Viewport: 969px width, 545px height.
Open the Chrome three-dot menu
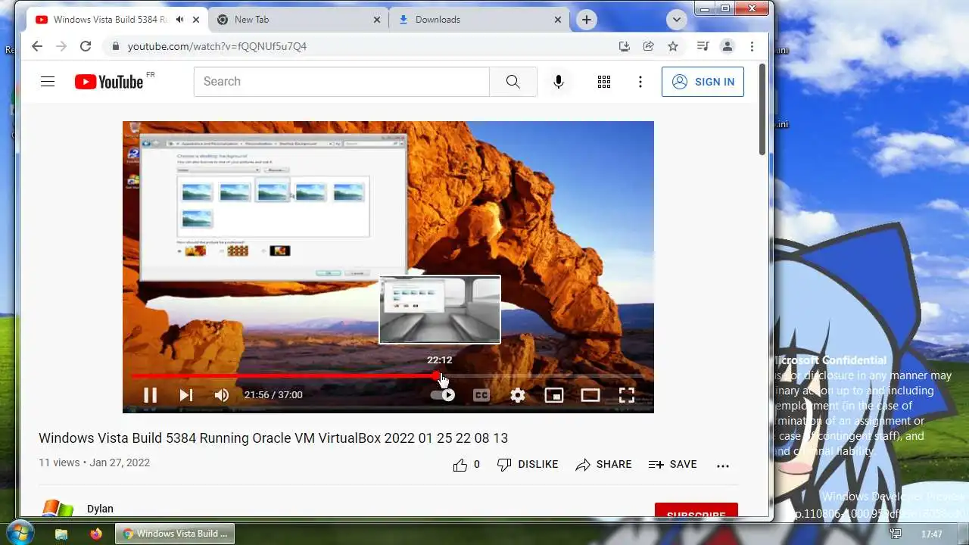[752, 46]
